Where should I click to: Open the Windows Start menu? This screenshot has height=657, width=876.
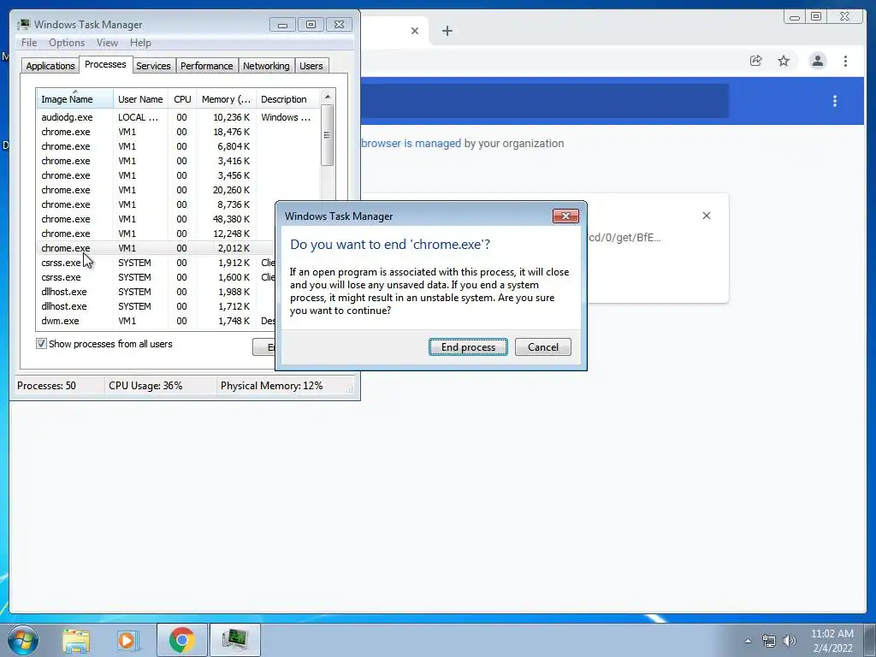(x=23, y=640)
